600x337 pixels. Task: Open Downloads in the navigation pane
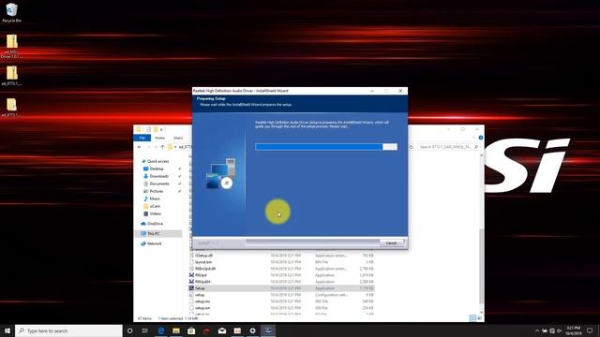(158, 176)
